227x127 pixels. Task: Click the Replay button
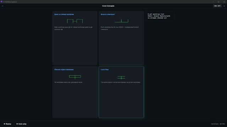(7, 124)
